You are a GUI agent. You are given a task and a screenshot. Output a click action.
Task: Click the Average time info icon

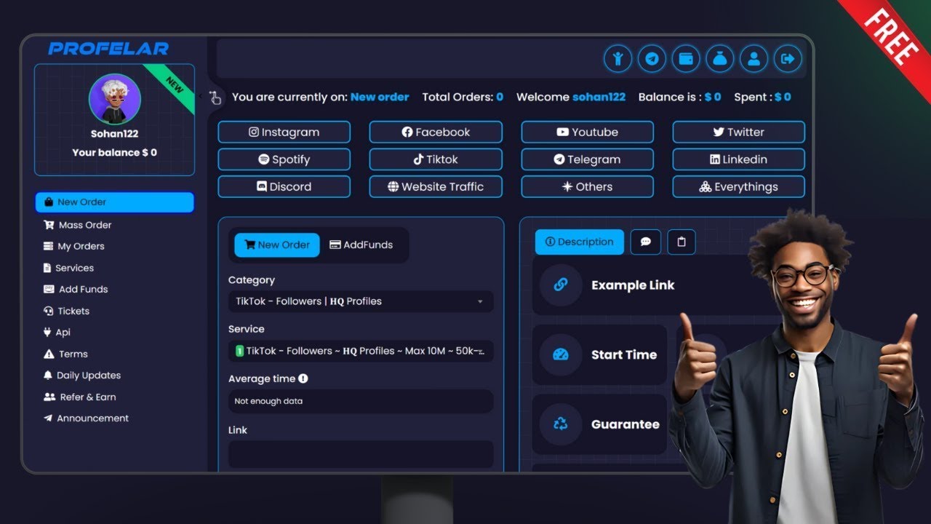(x=303, y=378)
